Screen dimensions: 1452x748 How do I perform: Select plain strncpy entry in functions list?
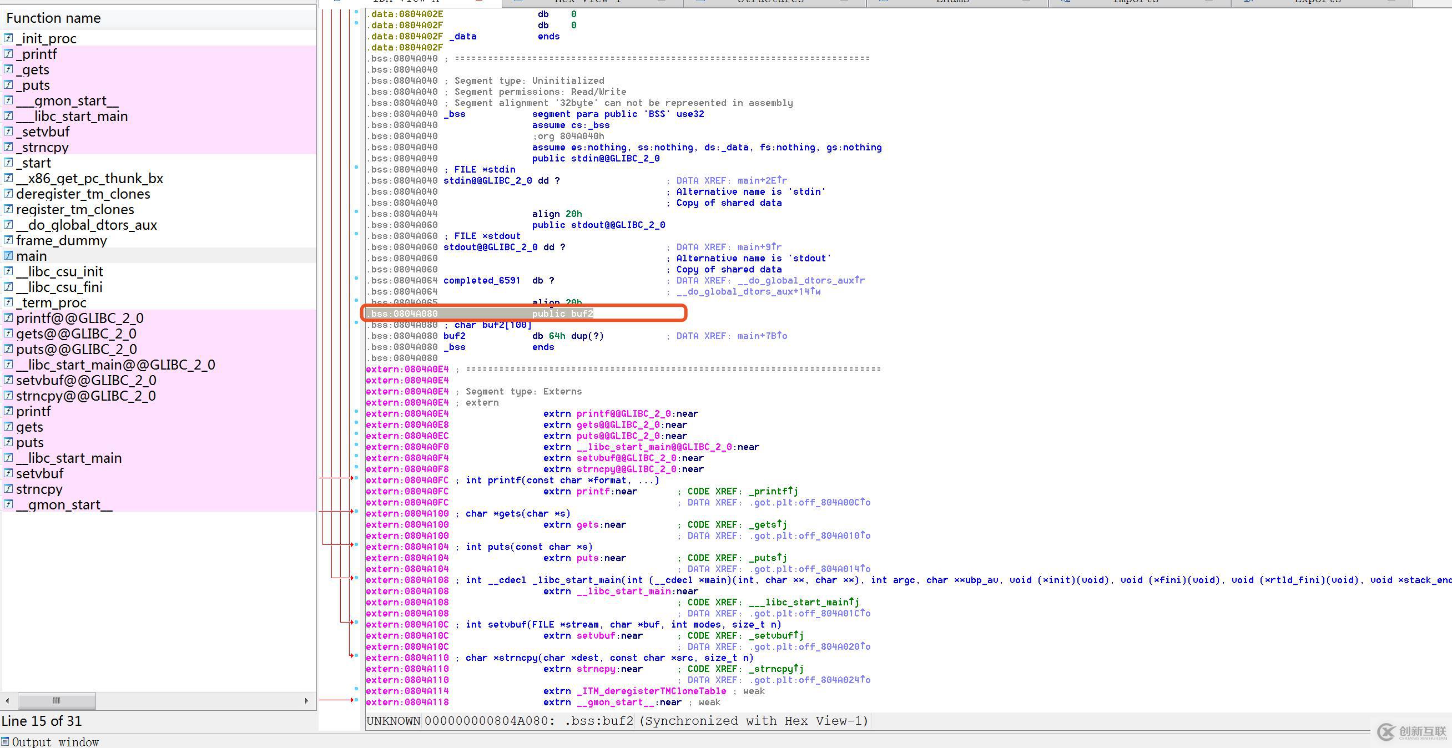(x=158, y=489)
